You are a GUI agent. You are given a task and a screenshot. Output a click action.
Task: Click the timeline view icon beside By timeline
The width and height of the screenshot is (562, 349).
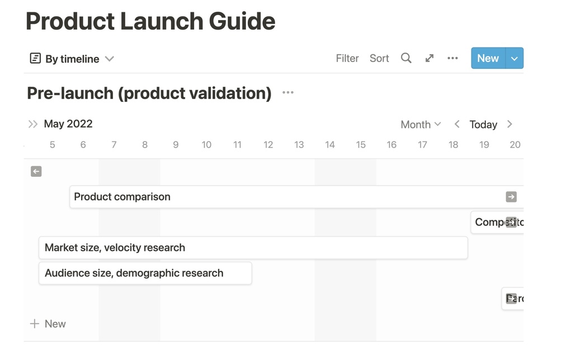[35, 58]
